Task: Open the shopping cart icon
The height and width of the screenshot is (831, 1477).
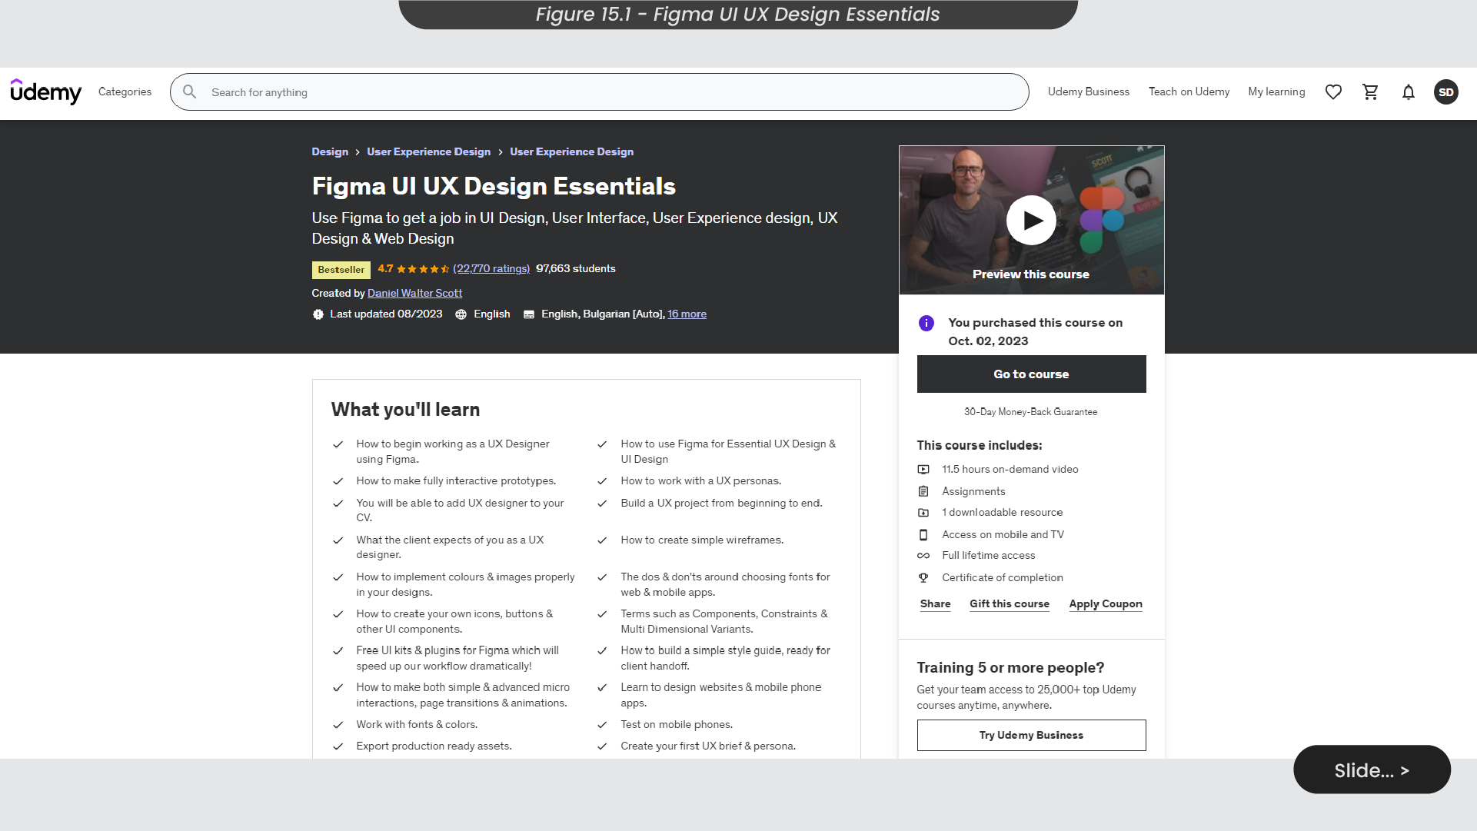Action: click(1370, 92)
